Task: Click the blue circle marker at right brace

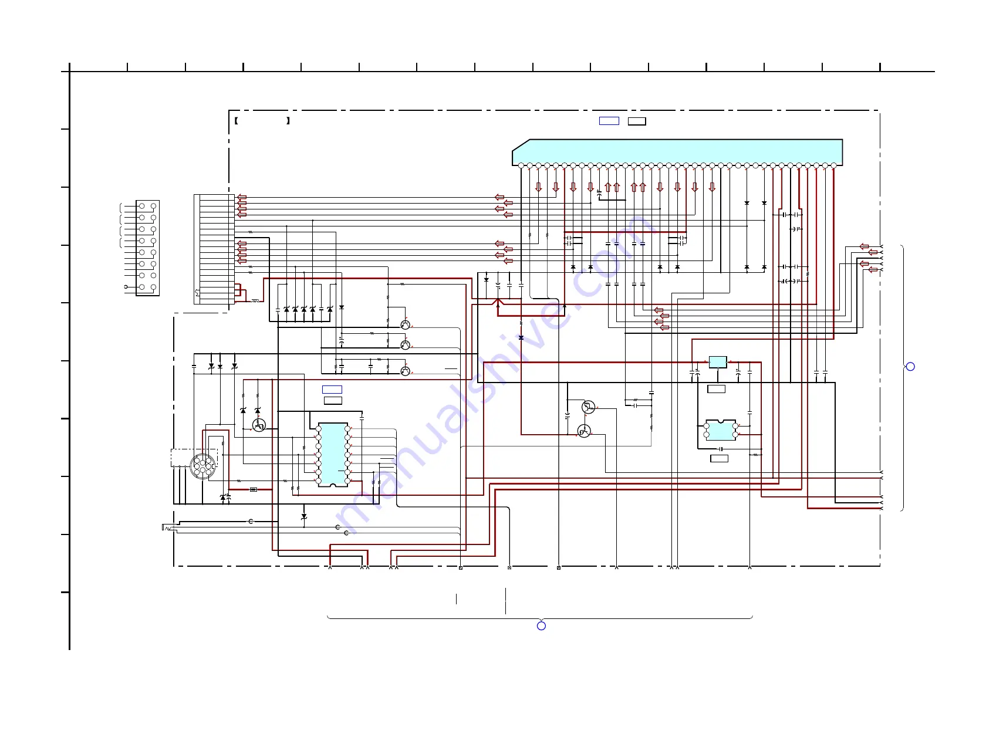Action: point(910,367)
